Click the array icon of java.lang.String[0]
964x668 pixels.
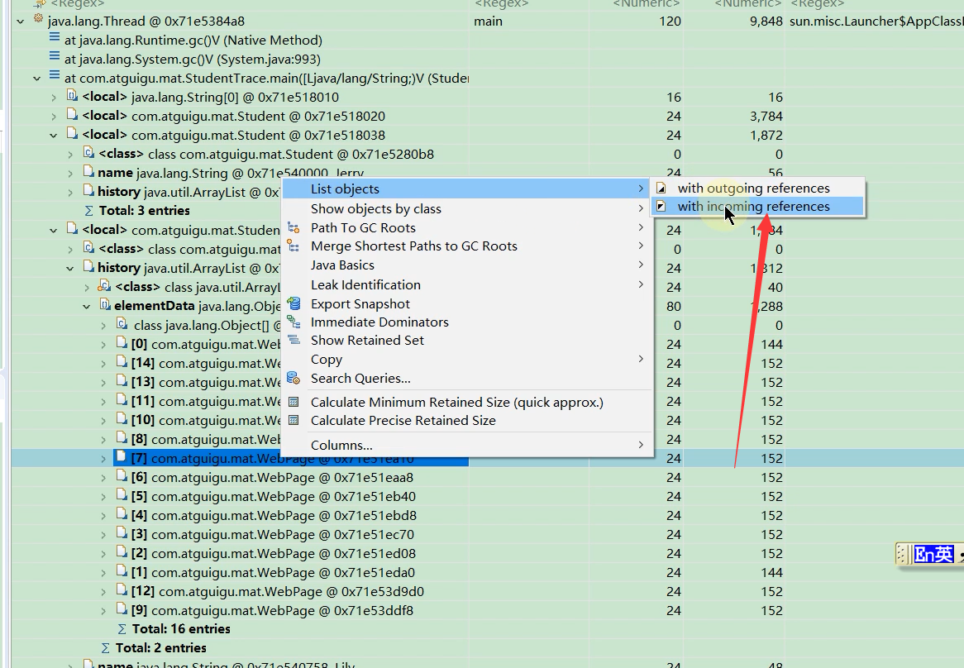point(72,96)
